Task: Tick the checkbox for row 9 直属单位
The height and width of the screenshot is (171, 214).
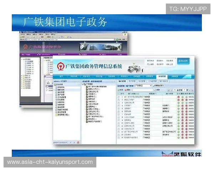Action: click(119, 120)
